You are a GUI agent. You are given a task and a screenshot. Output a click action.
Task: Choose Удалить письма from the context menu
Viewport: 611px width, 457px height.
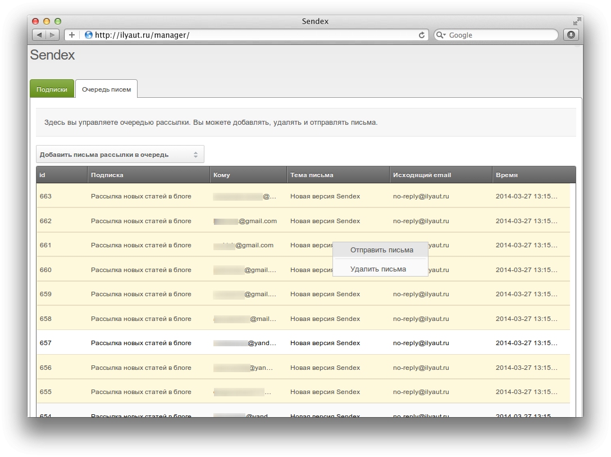380,269
